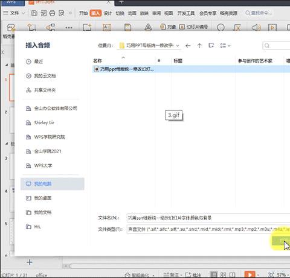
Task: Click the save icon in quick toolbar
Action: coord(34,13)
